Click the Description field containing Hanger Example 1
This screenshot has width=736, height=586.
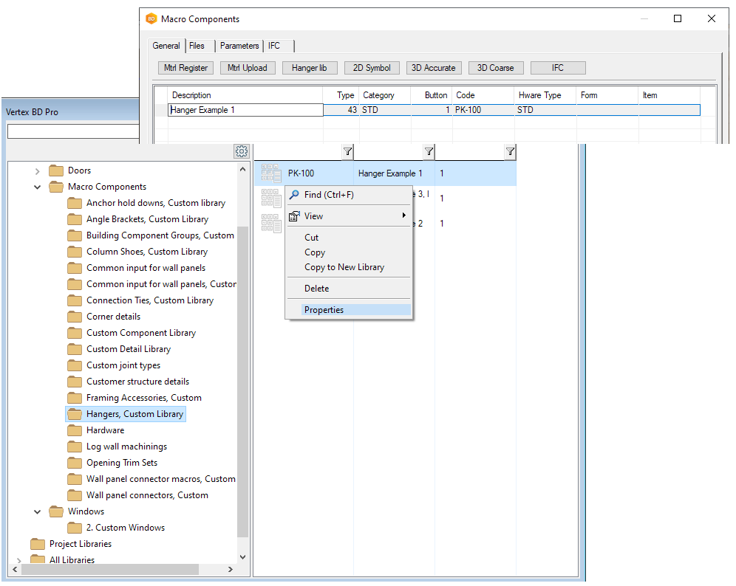pyautogui.click(x=245, y=110)
